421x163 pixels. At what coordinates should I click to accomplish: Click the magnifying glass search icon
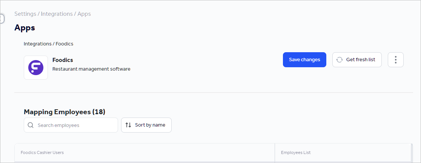[x=31, y=125]
